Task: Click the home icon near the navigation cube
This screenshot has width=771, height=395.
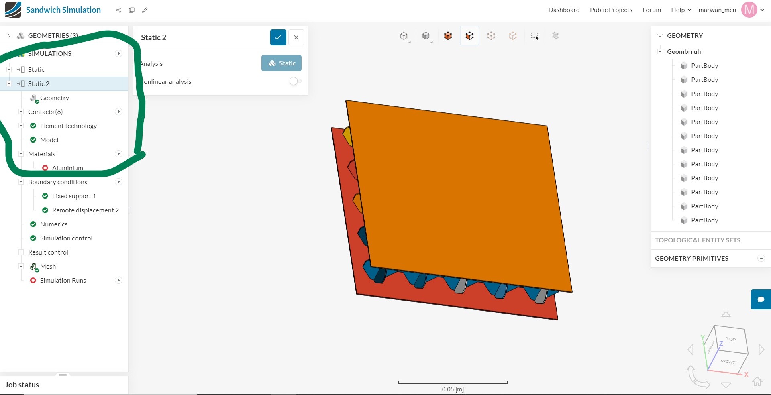Action: (758, 382)
